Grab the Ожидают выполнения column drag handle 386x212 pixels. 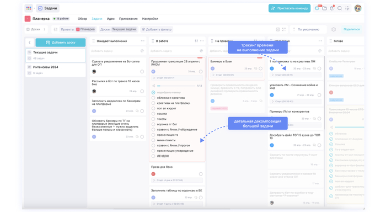(x=93, y=41)
